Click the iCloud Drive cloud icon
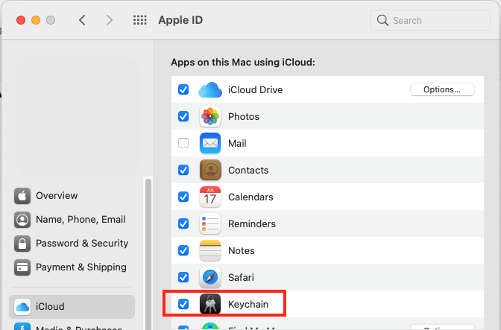The width and height of the screenshot is (501, 330). (210, 90)
